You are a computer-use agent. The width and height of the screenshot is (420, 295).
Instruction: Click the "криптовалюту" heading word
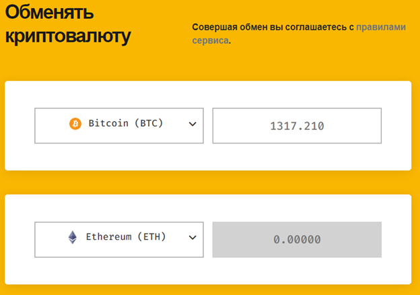(67, 36)
